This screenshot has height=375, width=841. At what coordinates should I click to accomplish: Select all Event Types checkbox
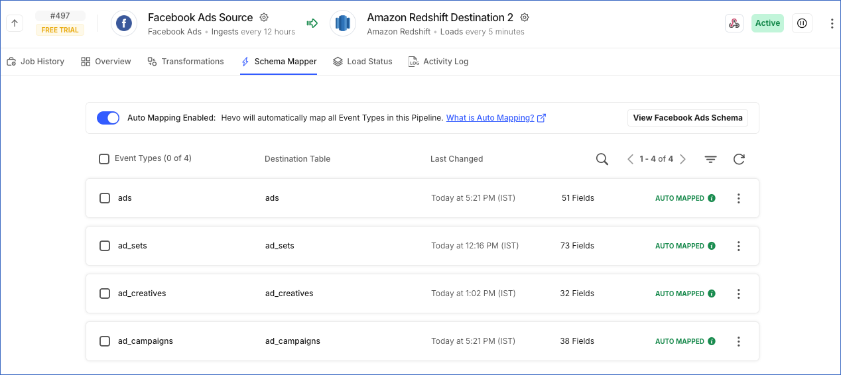pyautogui.click(x=103, y=159)
